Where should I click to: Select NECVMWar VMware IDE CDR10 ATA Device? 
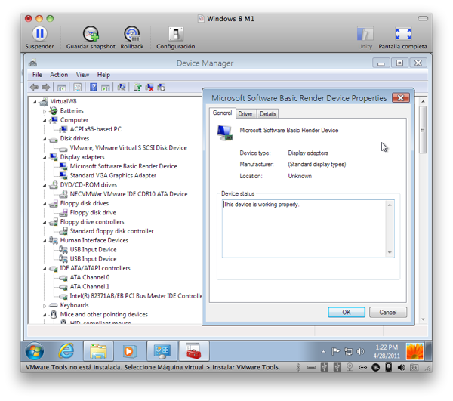pyautogui.click(x=128, y=194)
